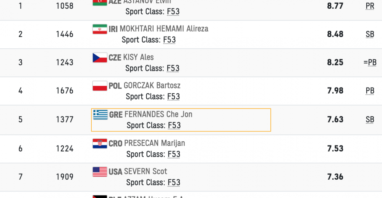The height and width of the screenshot is (198, 382).
Task: Click the =PB abbreviation beside 8.25
Action: coord(370,62)
